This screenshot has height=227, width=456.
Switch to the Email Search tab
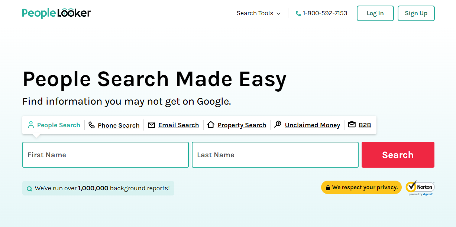point(174,125)
